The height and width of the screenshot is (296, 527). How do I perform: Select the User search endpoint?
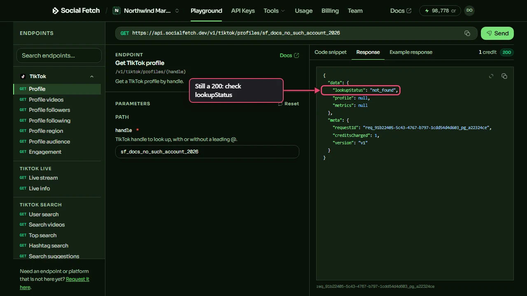57,214
